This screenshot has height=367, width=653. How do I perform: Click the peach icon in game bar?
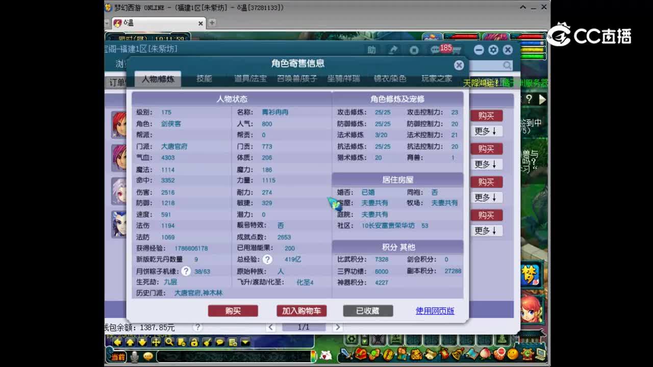(x=485, y=354)
